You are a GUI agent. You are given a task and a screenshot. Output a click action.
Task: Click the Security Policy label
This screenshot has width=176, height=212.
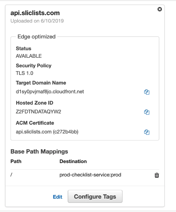[34, 66]
